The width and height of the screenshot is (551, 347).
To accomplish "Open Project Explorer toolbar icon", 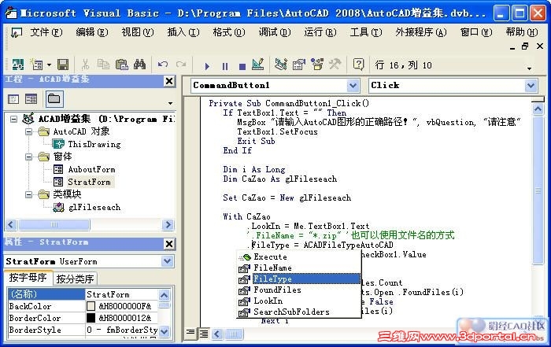I will click(x=281, y=65).
